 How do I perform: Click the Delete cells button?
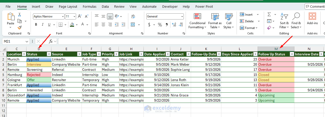pyautogui.click(x=247, y=21)
